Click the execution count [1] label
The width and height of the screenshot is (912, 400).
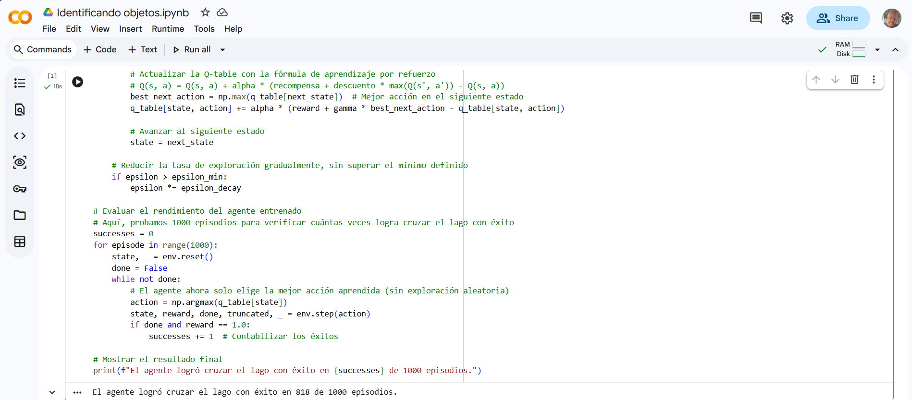(52, 76)
